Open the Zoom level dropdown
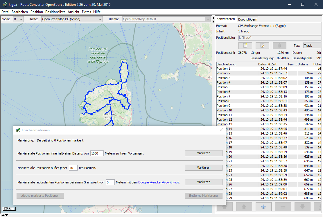Viewport: 323px width, 217px height. pos(18,19)
